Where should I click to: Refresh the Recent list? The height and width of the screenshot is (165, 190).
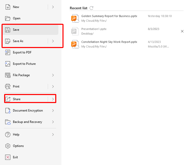(91, 8)
